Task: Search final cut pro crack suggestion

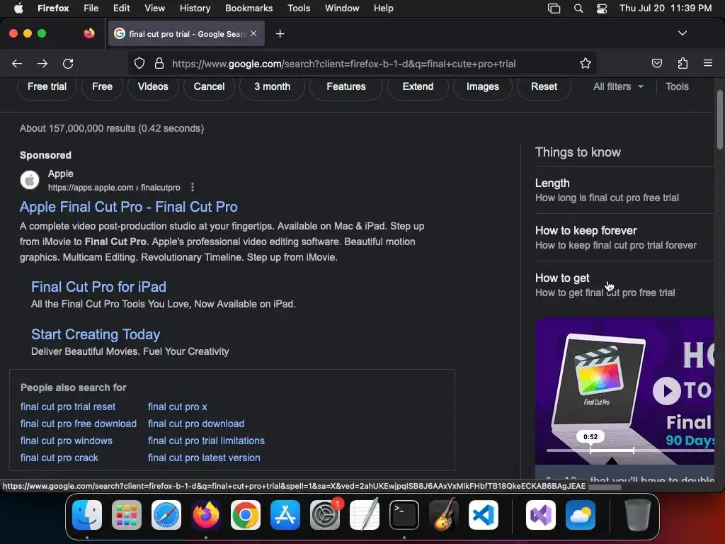Action: coord(59,458)
